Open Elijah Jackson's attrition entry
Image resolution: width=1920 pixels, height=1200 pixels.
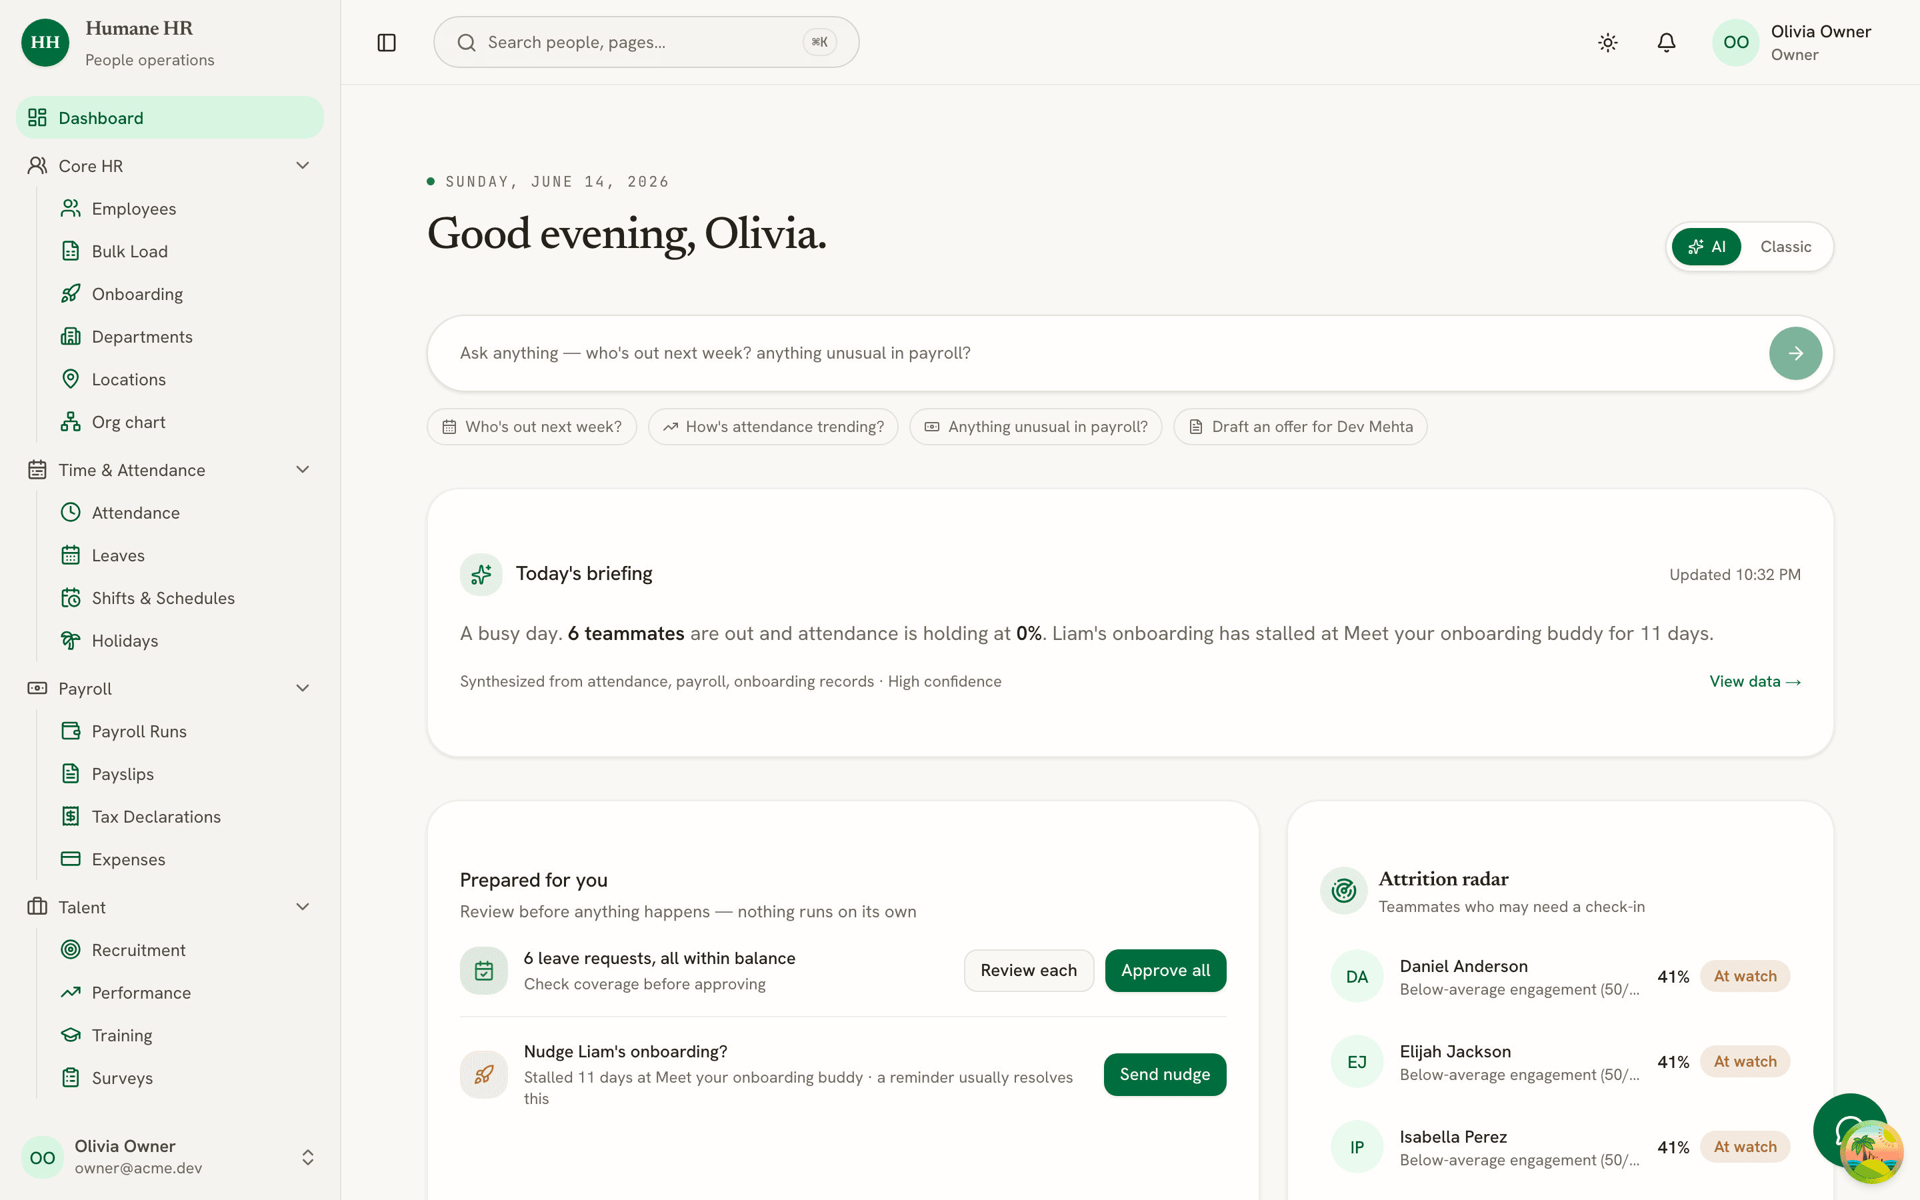coord(1560,1062)
